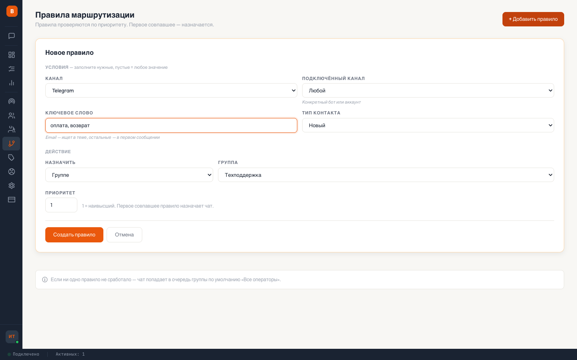
Task: Open settings via the gear sidebar icon
Action: (x=12, y=186)
